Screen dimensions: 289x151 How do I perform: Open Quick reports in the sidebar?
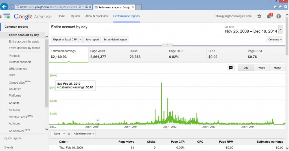click(13, 138)
